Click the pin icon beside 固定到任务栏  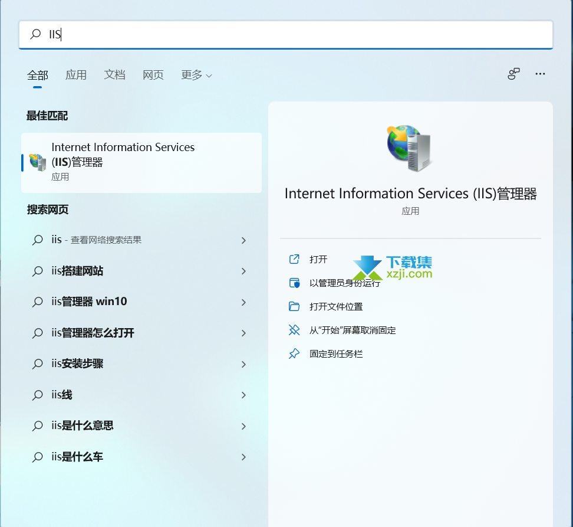294,353
